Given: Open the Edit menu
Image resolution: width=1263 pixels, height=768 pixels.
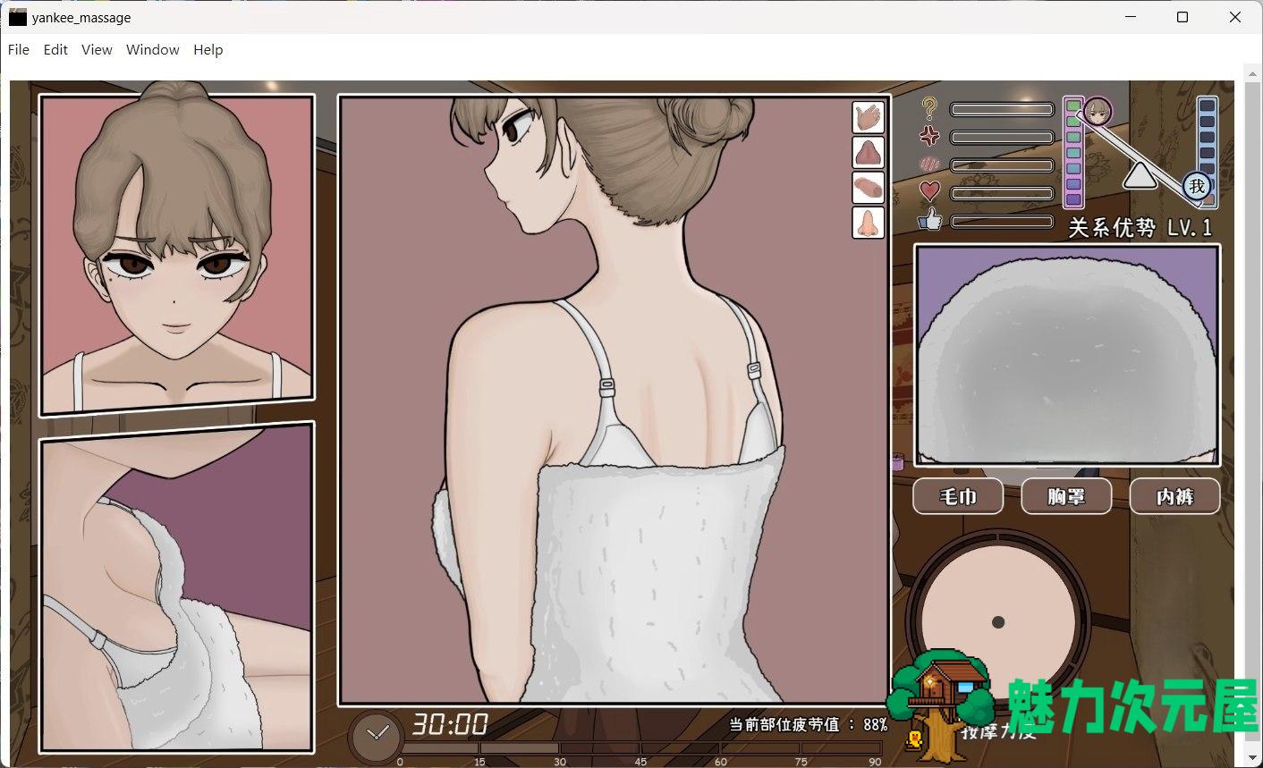Looking at the screenshot, I should 55,50.
